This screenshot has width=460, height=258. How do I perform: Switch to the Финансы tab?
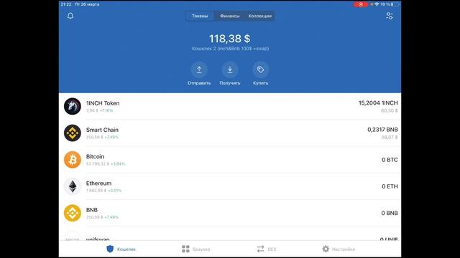[230, 16]
